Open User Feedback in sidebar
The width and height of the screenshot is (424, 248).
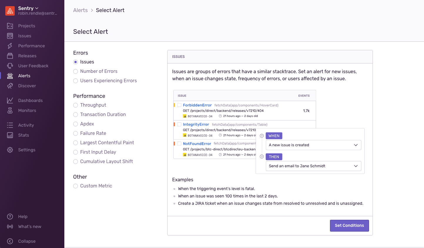tap(33, 66)
